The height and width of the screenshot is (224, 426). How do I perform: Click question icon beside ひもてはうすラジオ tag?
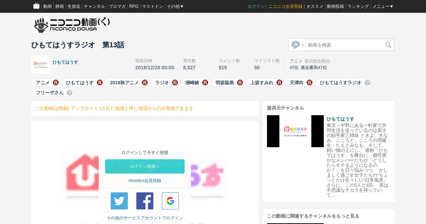[367, 82]
